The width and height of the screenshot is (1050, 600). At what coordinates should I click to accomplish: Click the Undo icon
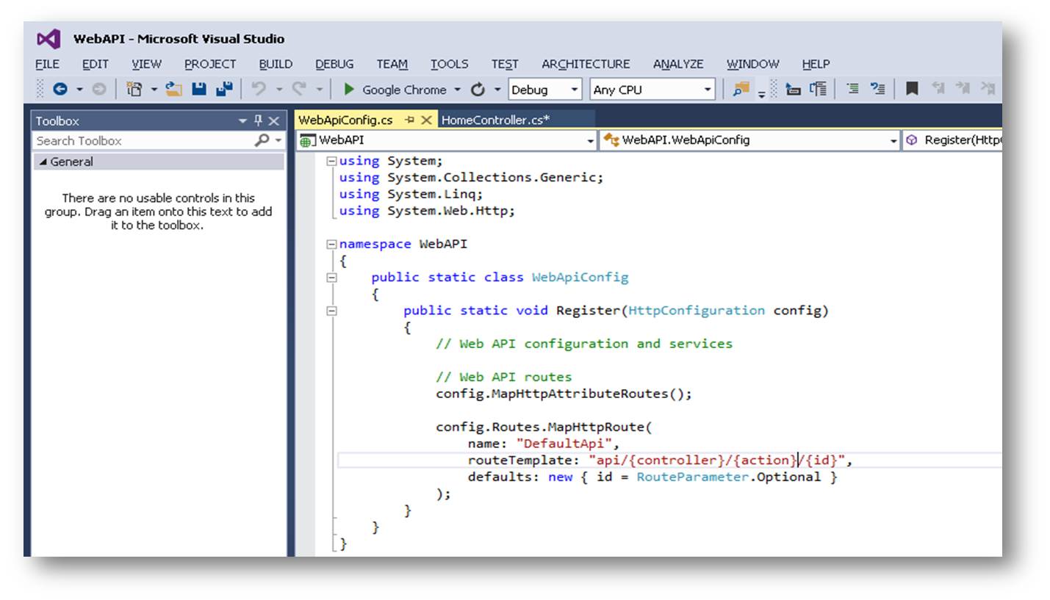(x=259, y=90)
